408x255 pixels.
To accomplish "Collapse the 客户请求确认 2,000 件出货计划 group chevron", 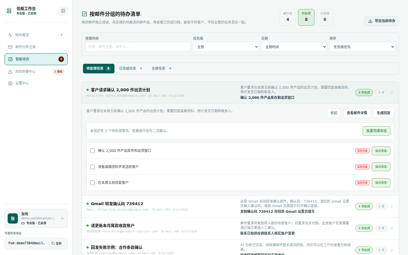I will click(x=392, y=93).
